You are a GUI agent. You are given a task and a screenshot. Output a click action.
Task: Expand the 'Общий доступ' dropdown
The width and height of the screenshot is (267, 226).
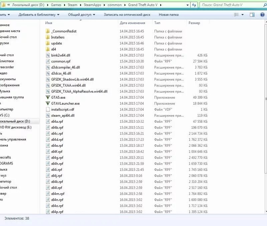(94, 15)
